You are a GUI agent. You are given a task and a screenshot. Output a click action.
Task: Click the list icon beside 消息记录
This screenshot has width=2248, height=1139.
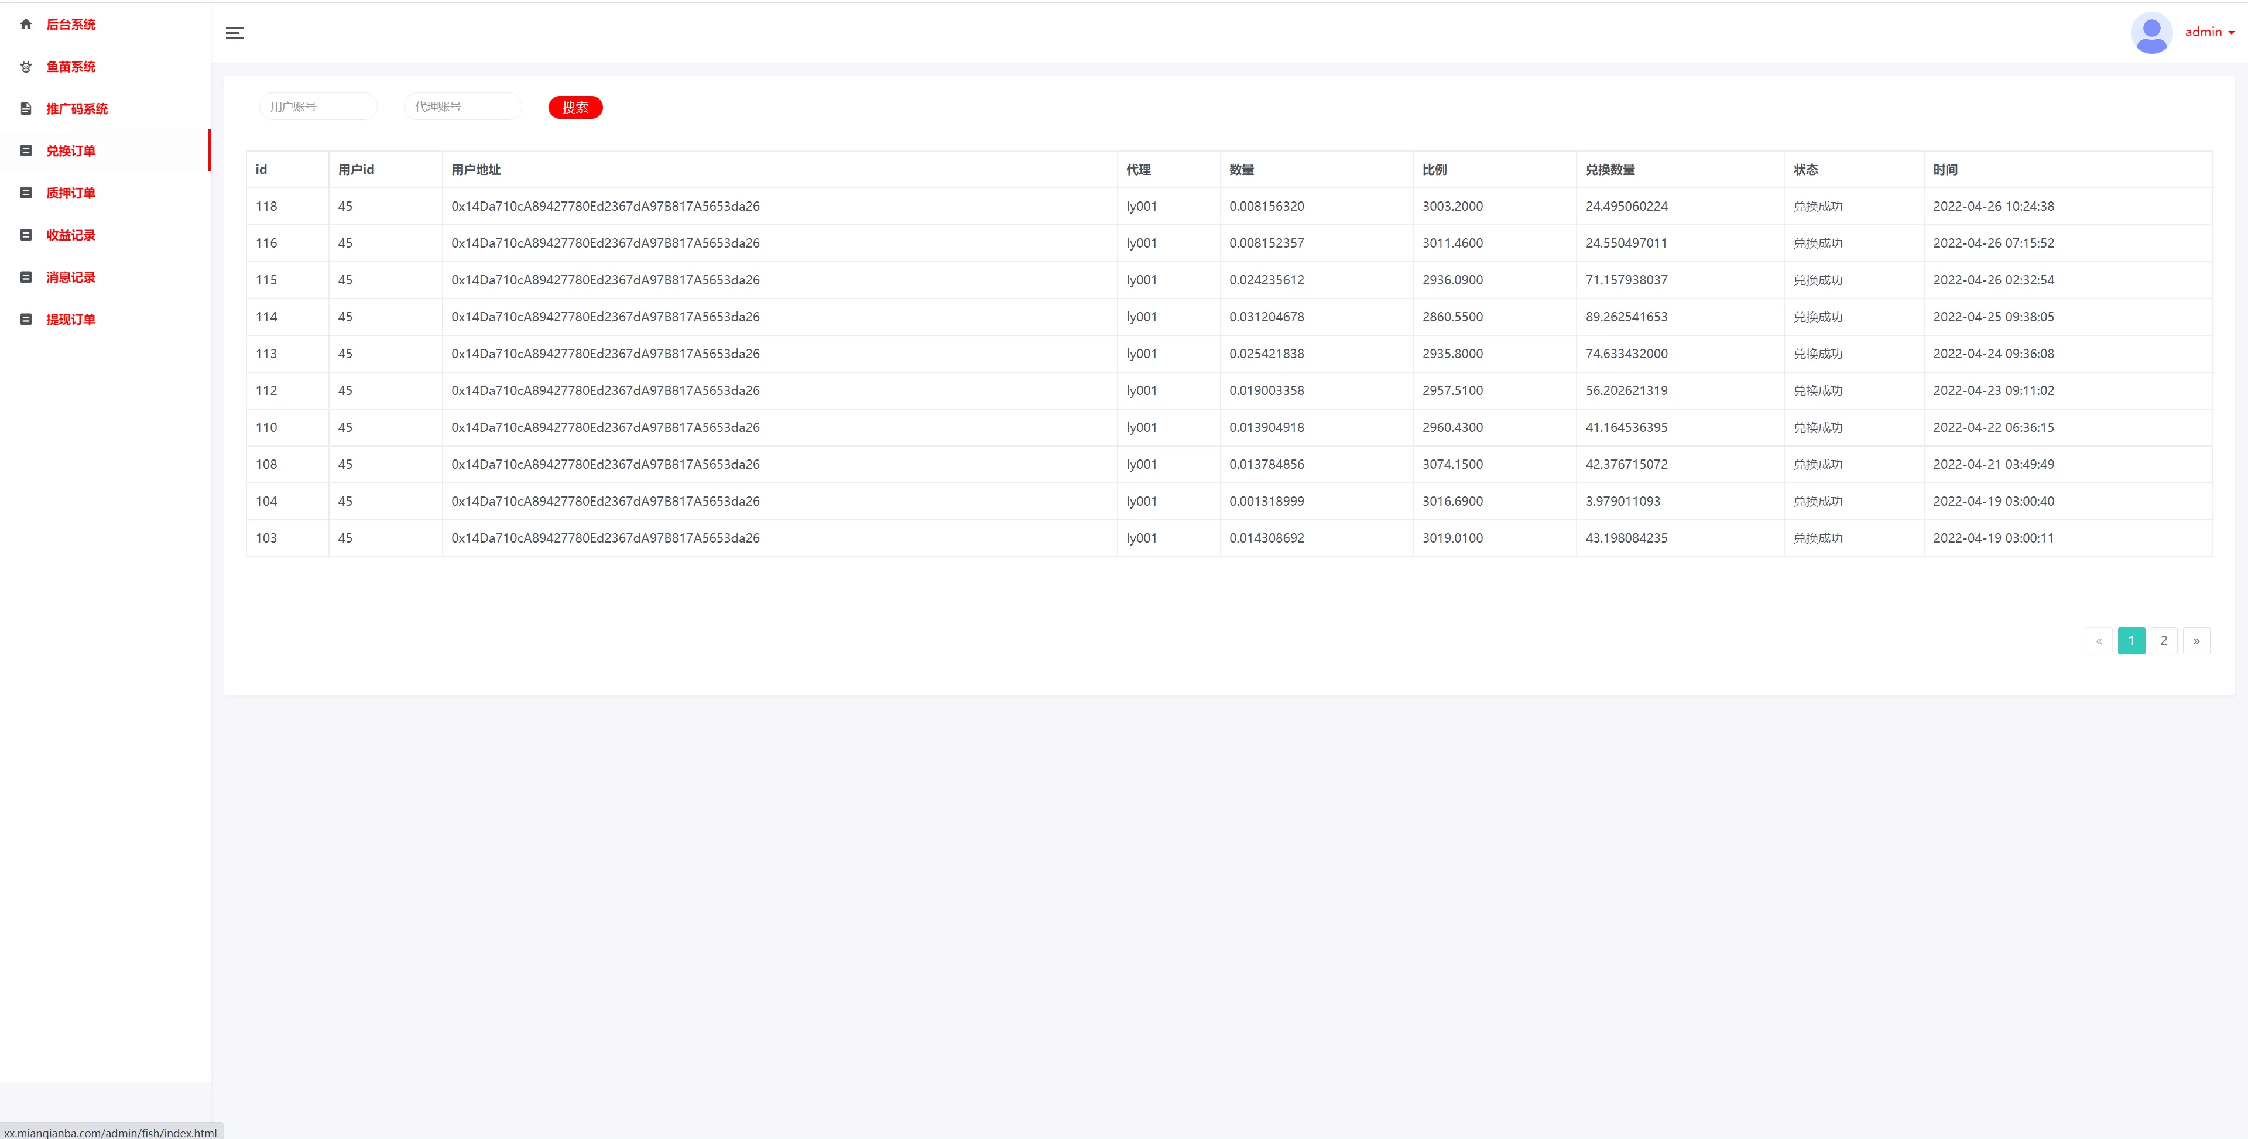click(x=26, y=277)
